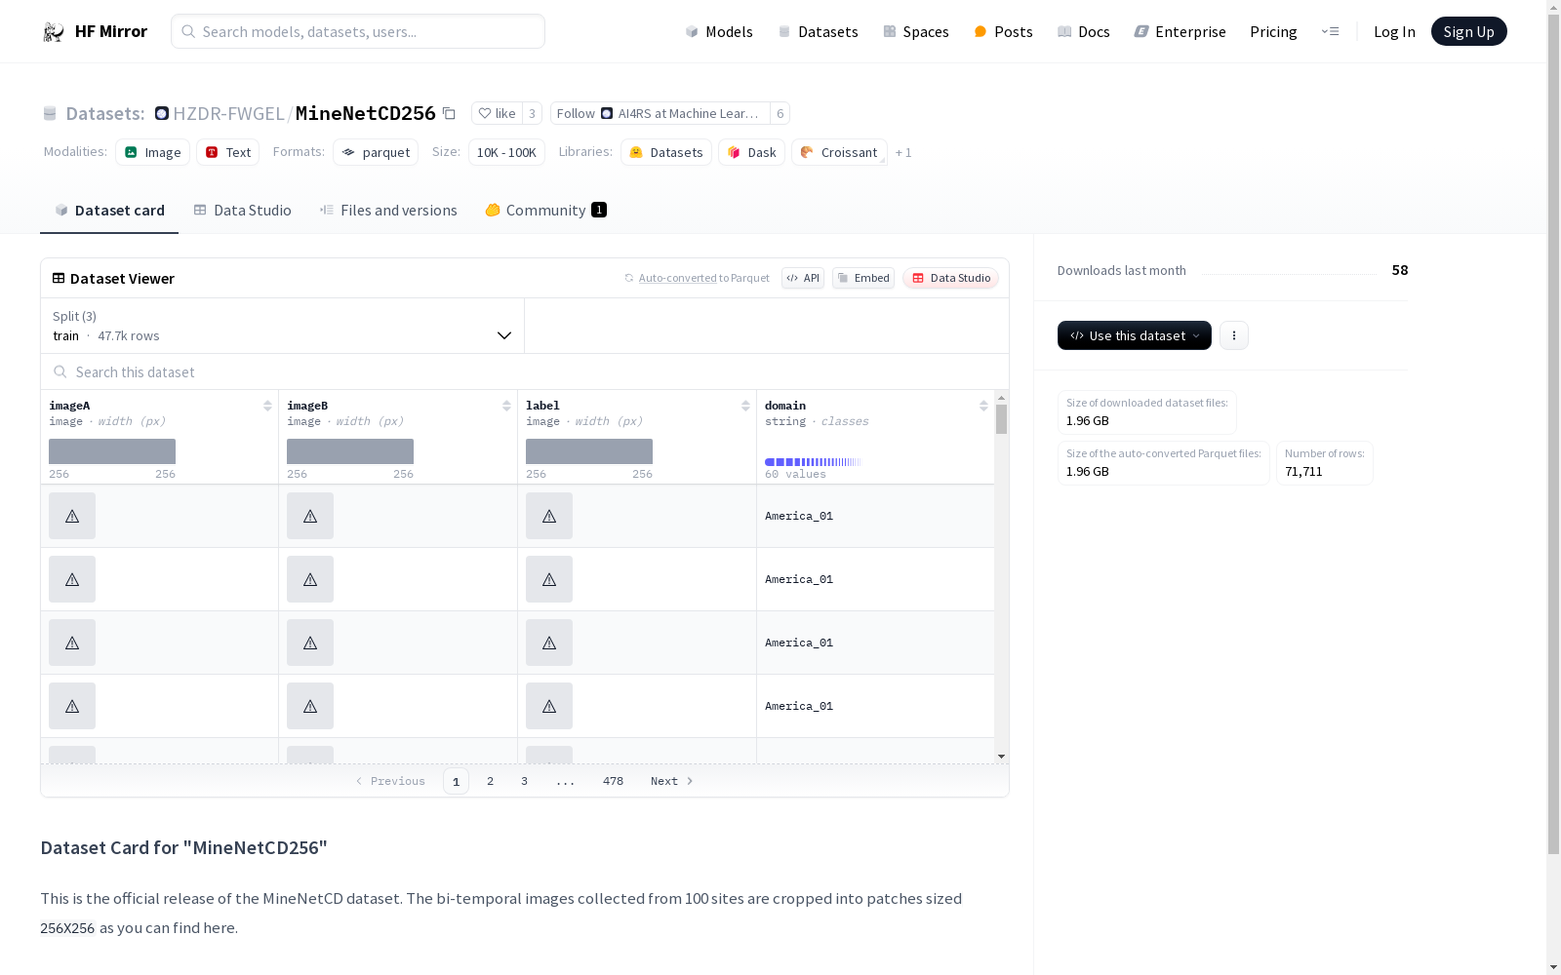1561x975 pixels.
Task: Click America_01 in the first row
Action: [x=799, y=516]
